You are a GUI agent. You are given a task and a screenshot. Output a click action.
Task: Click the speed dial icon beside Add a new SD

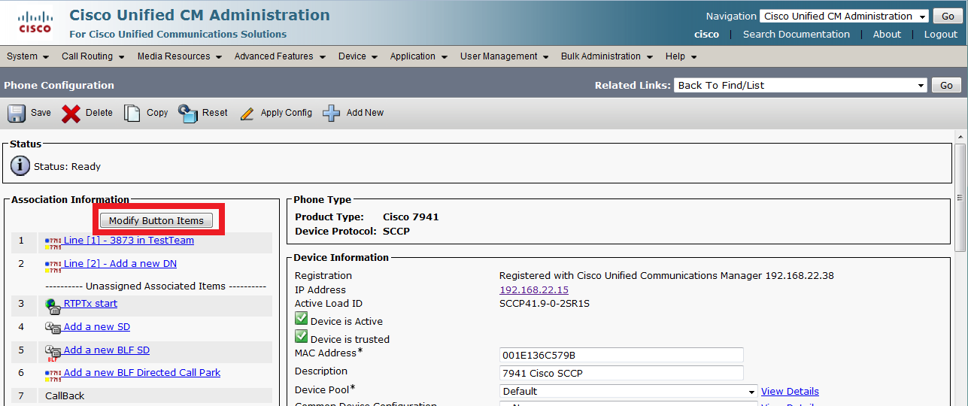pos(53,328)
